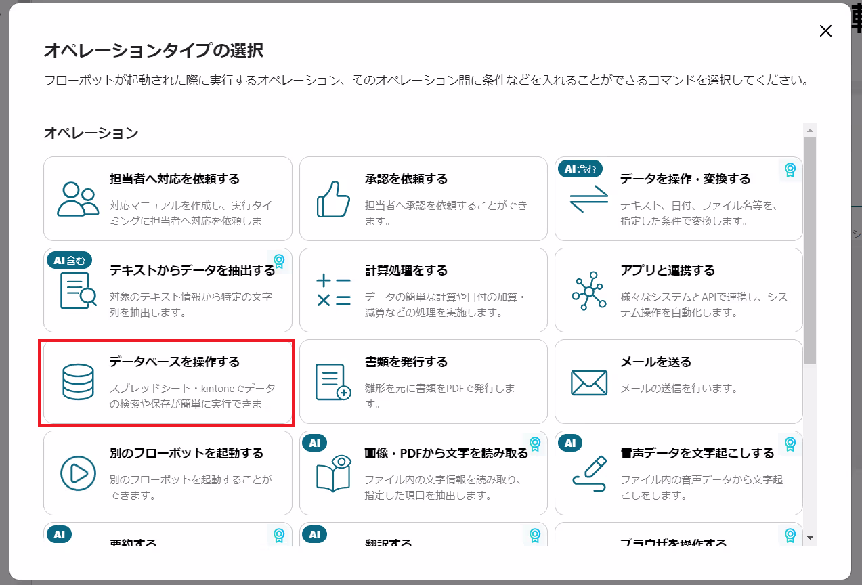Click the document-plus icon for 書類を発行する
Image resolution: width=862 pixels, height=585 pixels.
pos(333,381)
